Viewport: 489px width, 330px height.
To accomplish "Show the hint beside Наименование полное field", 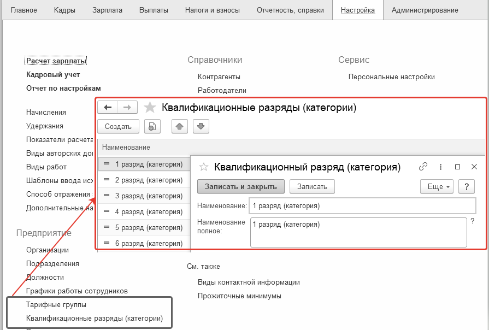I will [x=473, y=221].
